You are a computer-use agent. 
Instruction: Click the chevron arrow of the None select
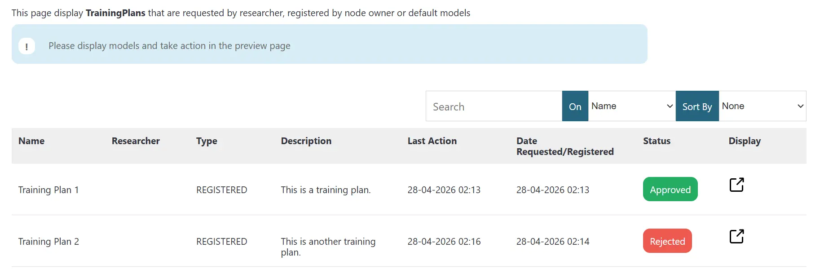pos(800,106)
